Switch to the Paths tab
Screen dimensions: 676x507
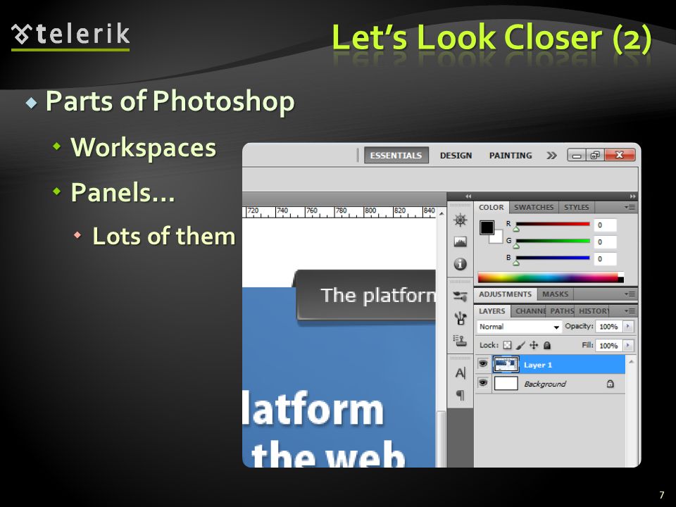pyautogui.click(x=561, y=311)
